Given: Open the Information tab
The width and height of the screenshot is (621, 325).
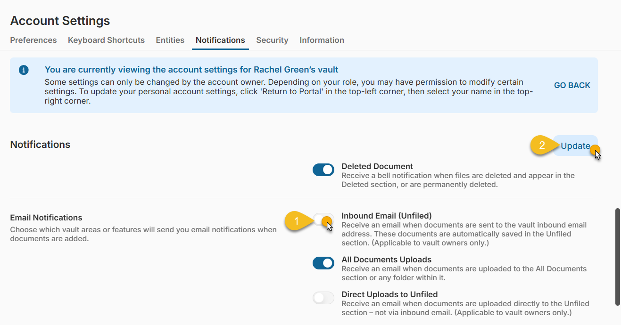Looking at the screenshot, I should tap(322, 40).
